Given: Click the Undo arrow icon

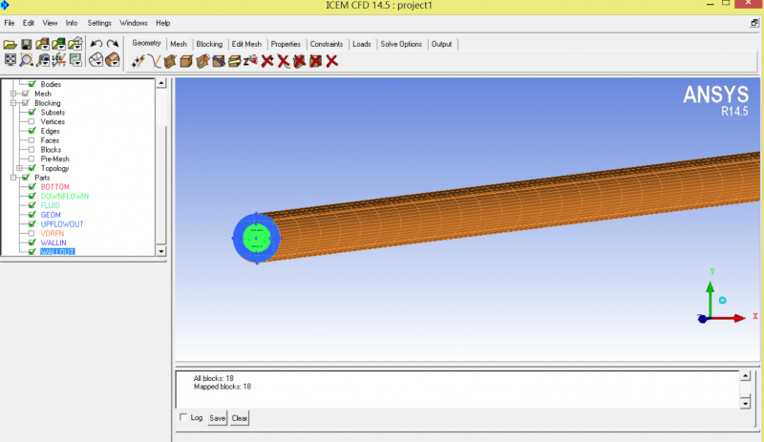Looking at the screenshot, I should (96, 44).
